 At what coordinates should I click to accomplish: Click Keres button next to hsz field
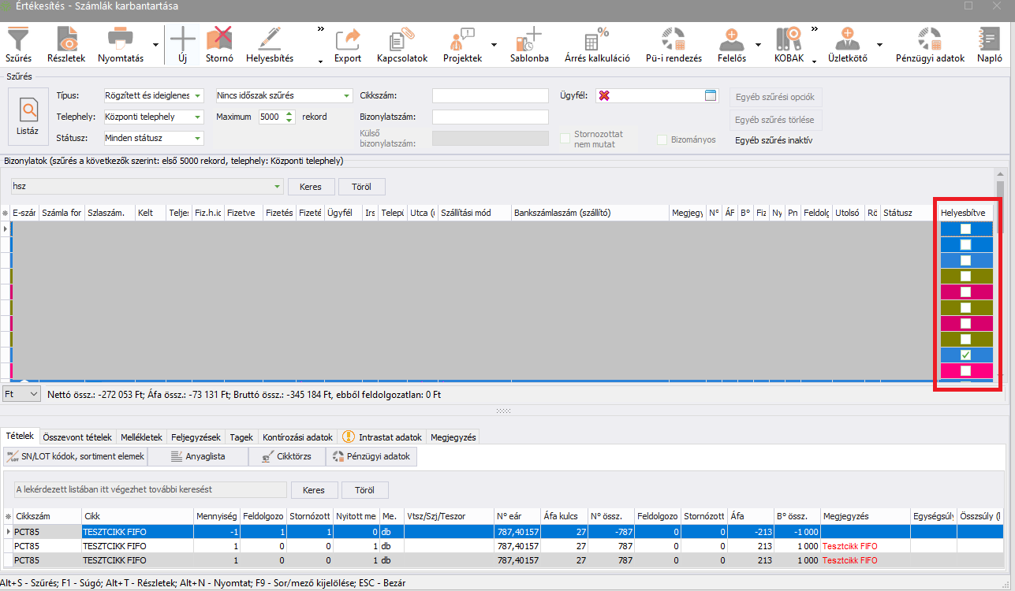[x=311, y=187]
